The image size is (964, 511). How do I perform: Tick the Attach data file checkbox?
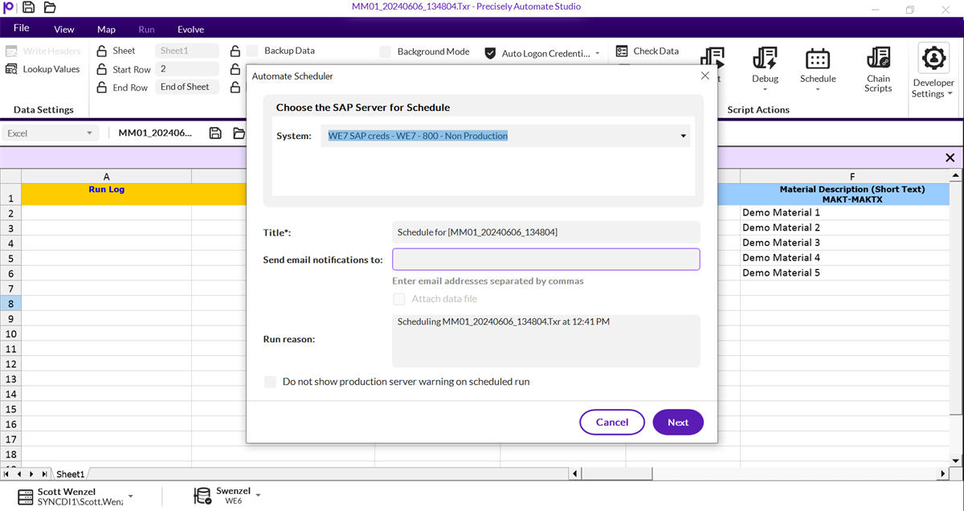pyautogui.click(x=399, y=299)
